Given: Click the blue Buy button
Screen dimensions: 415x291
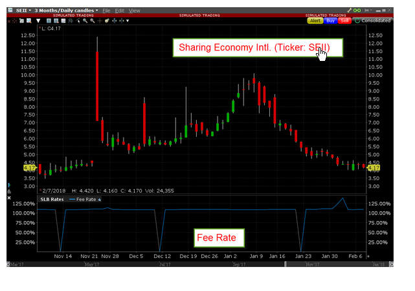Looking at the screenshot, I should tap(330, 21).
